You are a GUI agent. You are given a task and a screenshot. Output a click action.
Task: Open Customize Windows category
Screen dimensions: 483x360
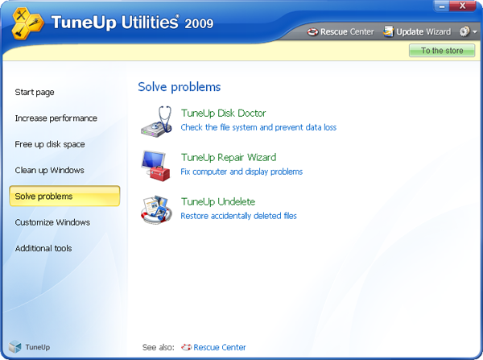[x=52, y=222]
